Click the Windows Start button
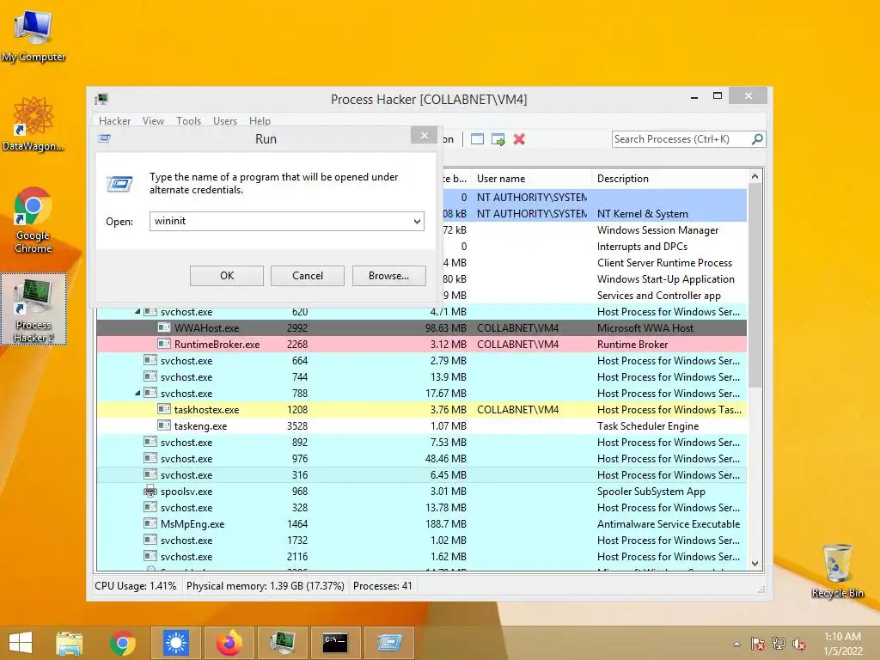880x660 pixels. pos(21,643)
